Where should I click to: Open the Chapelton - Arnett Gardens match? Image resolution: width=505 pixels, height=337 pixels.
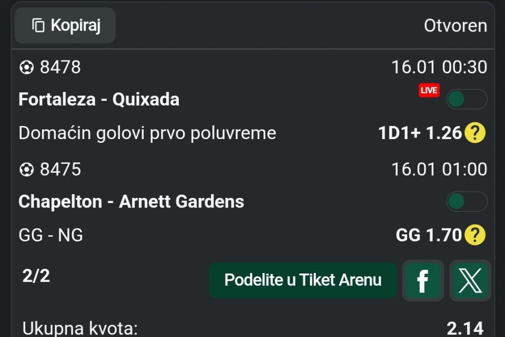[131, 202]
